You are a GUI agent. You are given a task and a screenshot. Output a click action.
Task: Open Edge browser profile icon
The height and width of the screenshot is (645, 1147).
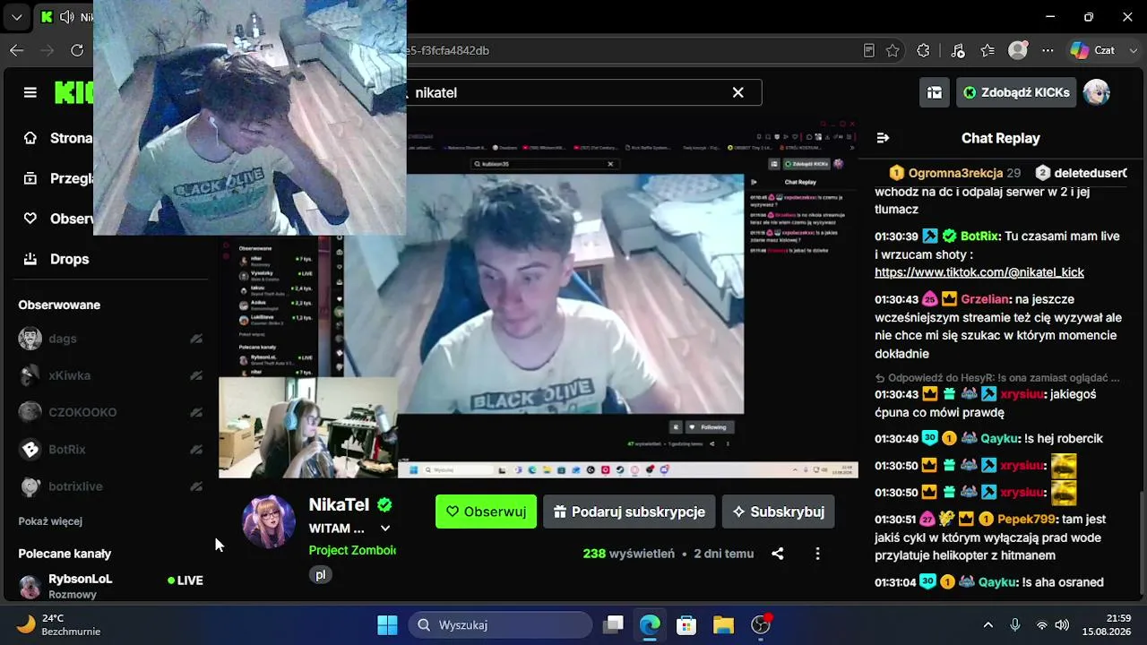[1018, 50]
